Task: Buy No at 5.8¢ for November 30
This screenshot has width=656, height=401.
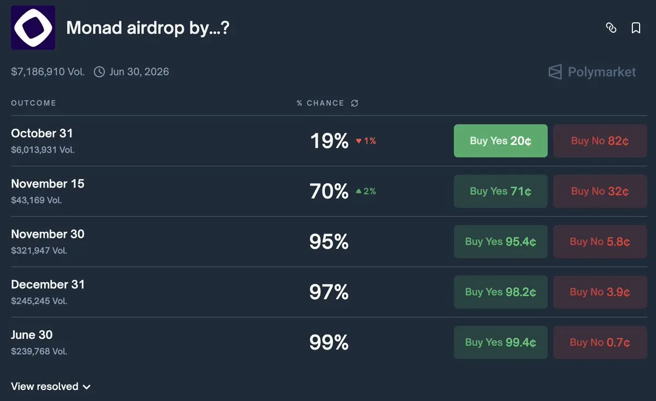Action: [600, 241]
